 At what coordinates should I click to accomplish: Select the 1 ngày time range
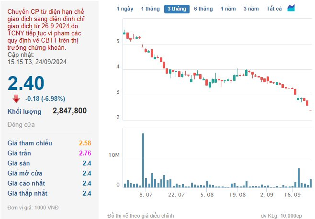pos(125,9)
